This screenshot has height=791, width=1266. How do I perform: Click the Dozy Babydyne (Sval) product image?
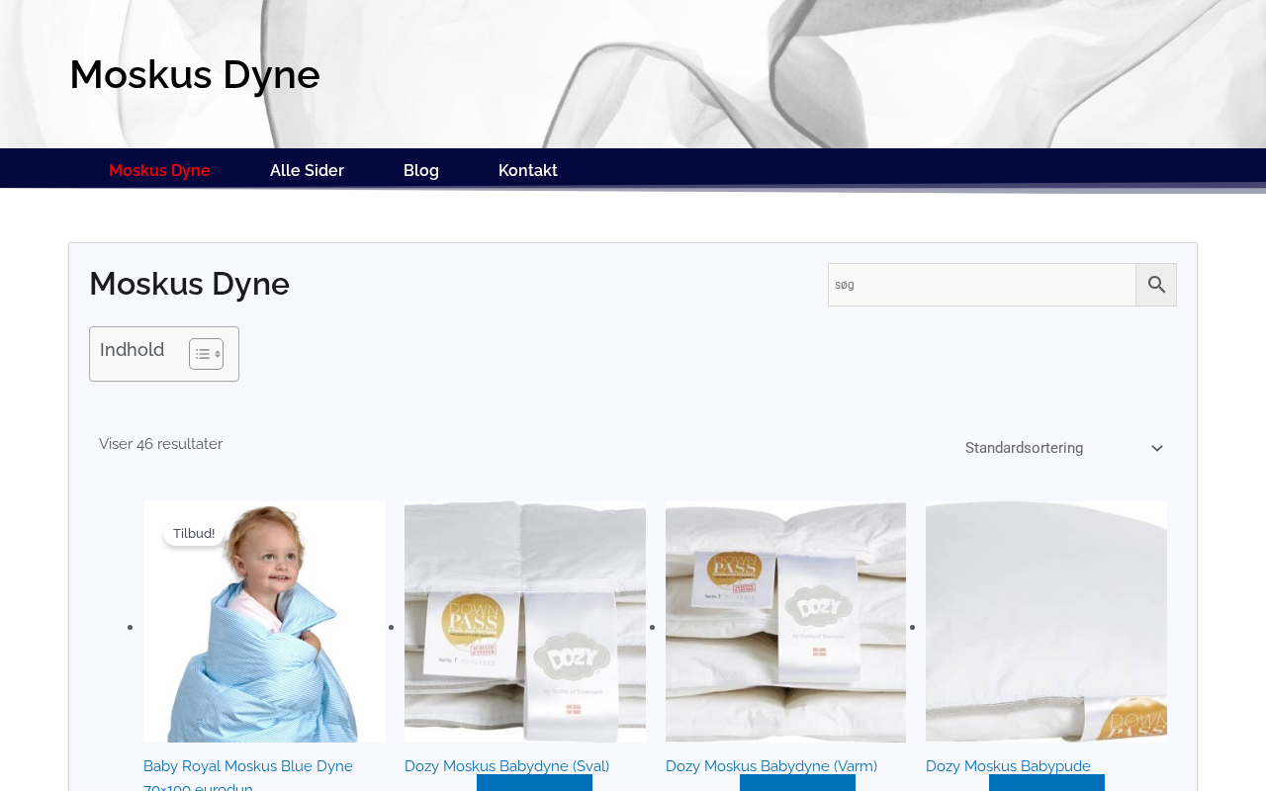525,622
